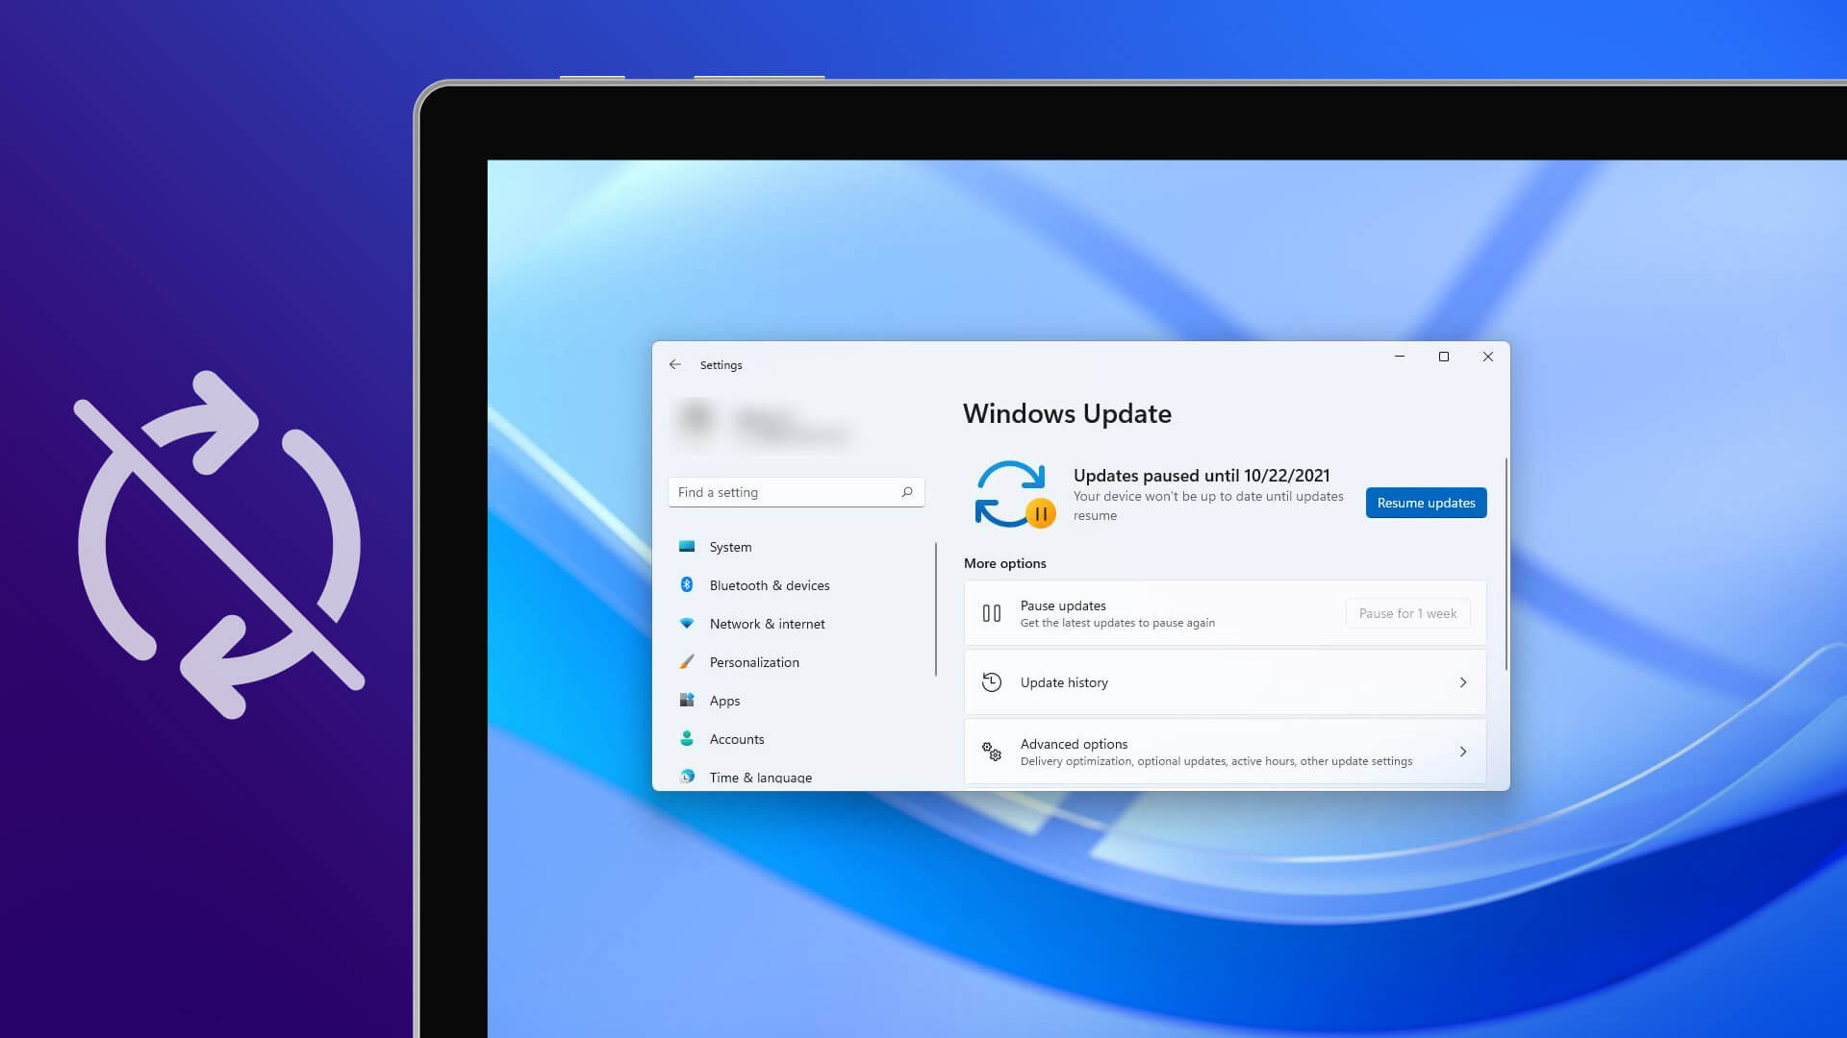The image size is (1847, 1038).
Task: Click the Advanced options gears icon
Action: tap(992, 752)
